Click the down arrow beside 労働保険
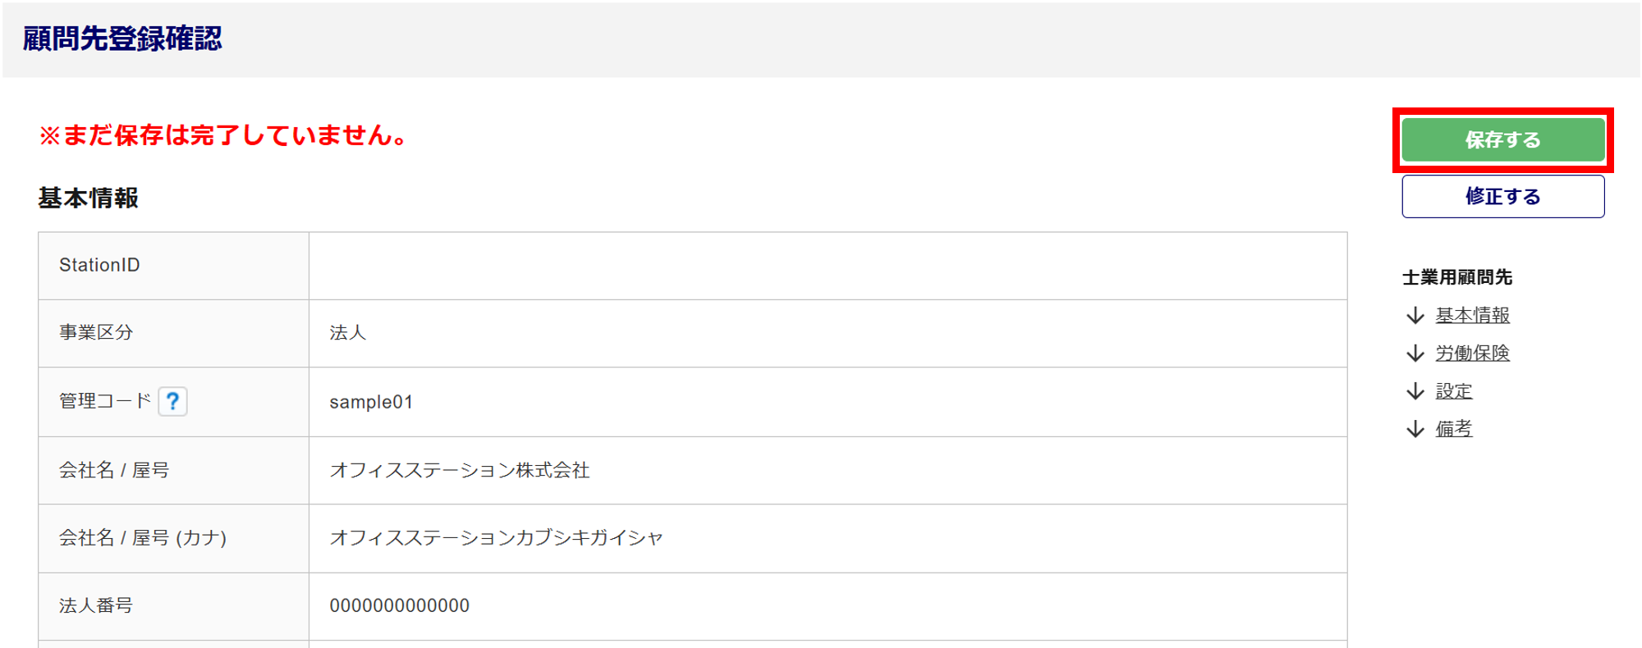 point(1415,353)
